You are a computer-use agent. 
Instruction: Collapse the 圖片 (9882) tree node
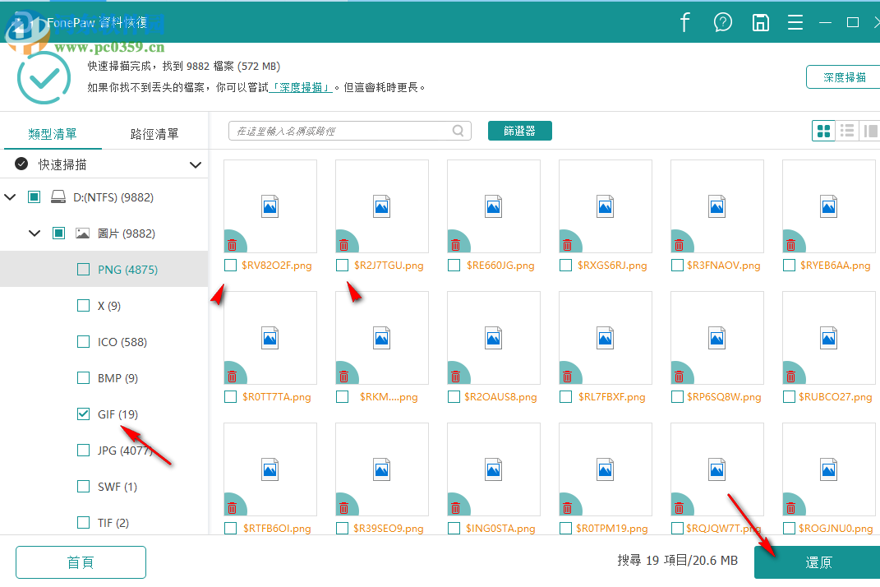(x=35, y=233)
